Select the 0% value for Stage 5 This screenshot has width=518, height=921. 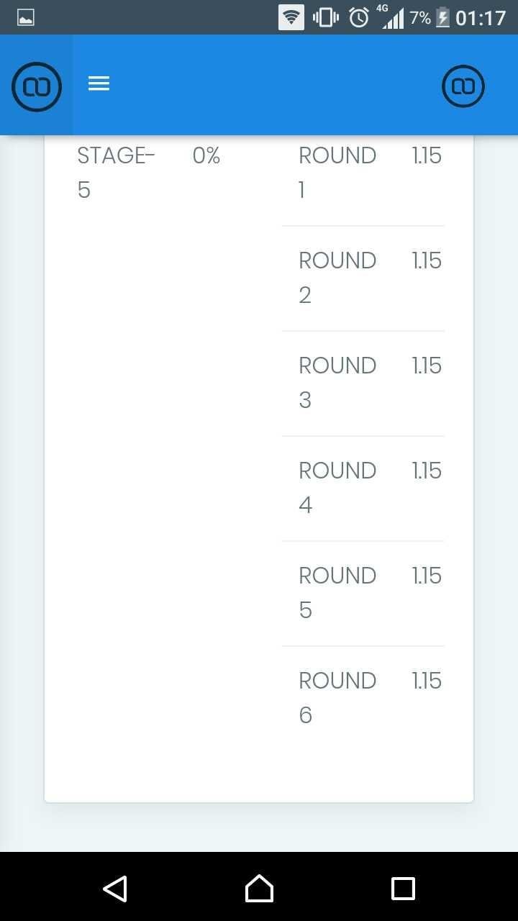[x=206, y=155]
